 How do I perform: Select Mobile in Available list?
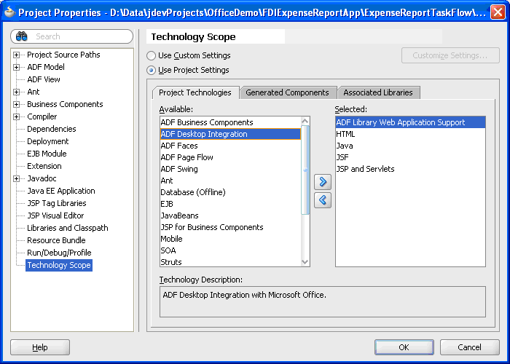pyautogui.click(x=231, y=239)
